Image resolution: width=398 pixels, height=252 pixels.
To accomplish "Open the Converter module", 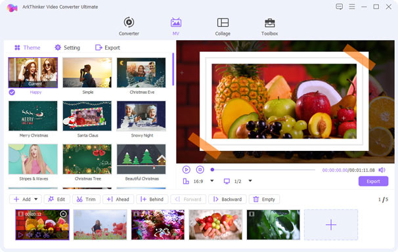I will pyautogui.click(x=129, y=26).
